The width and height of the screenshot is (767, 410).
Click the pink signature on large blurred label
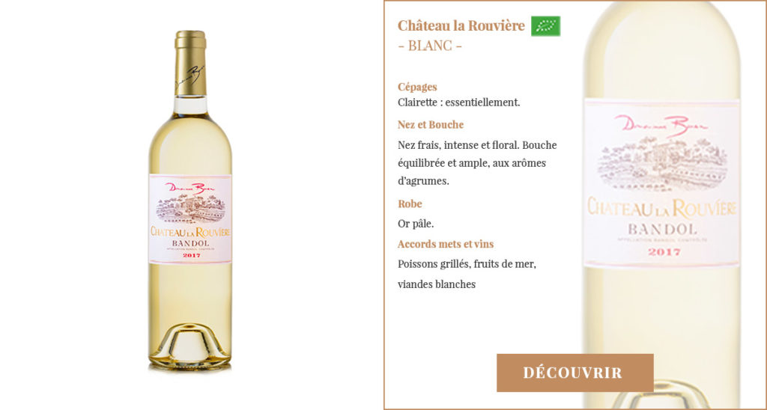point(661,126)
